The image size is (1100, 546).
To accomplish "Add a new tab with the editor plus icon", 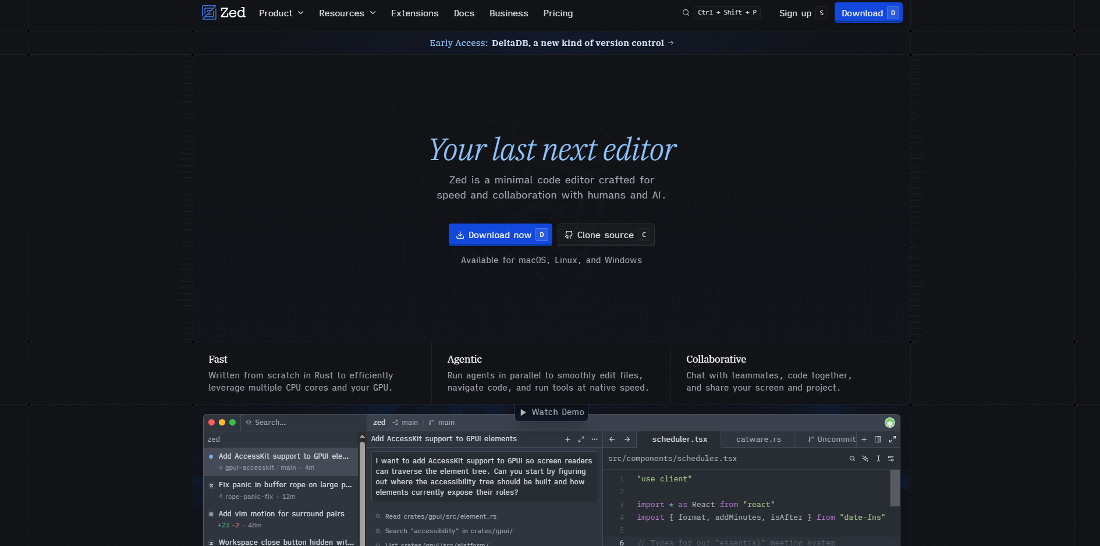I will (x=864, y=439).
